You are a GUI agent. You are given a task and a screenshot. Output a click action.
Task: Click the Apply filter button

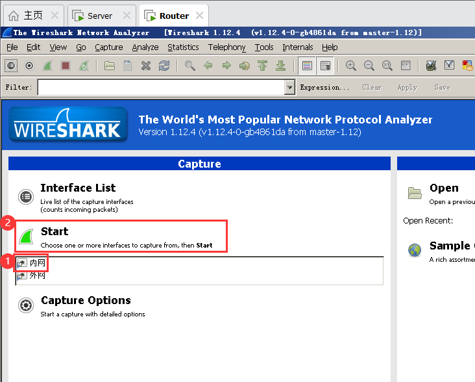click(408, 87)
